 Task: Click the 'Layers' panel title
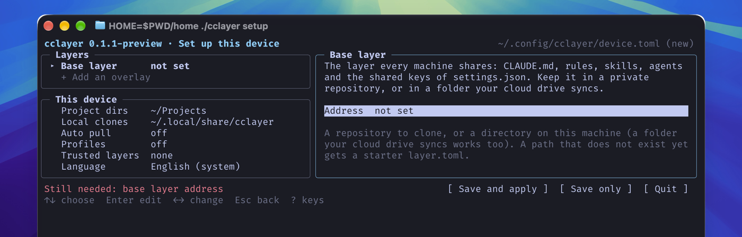72,55
